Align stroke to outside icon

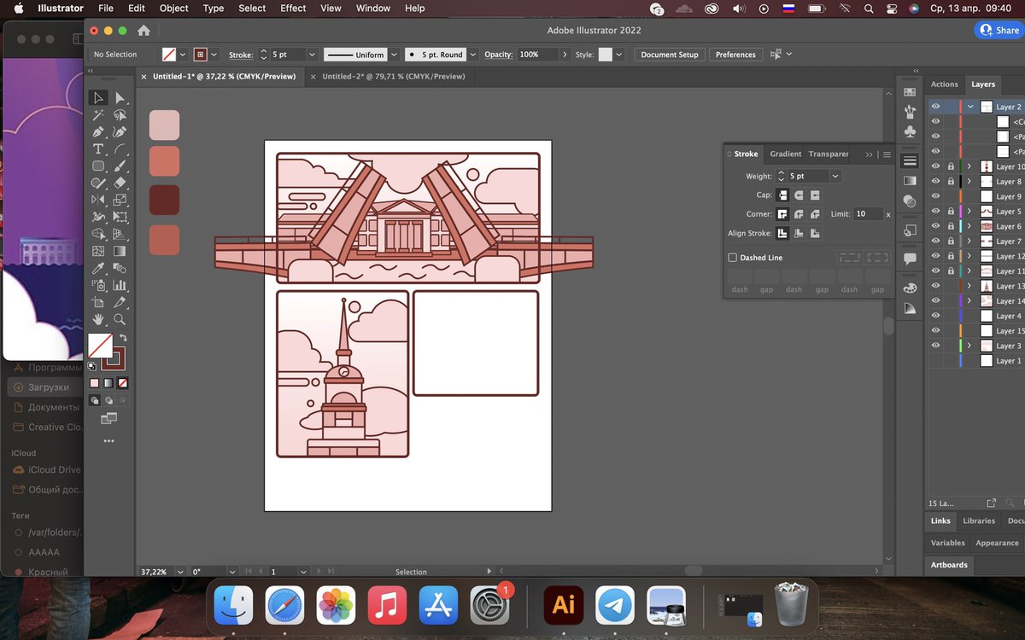click(816, 233)
